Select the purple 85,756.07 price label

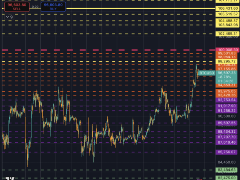click(226, 152)
